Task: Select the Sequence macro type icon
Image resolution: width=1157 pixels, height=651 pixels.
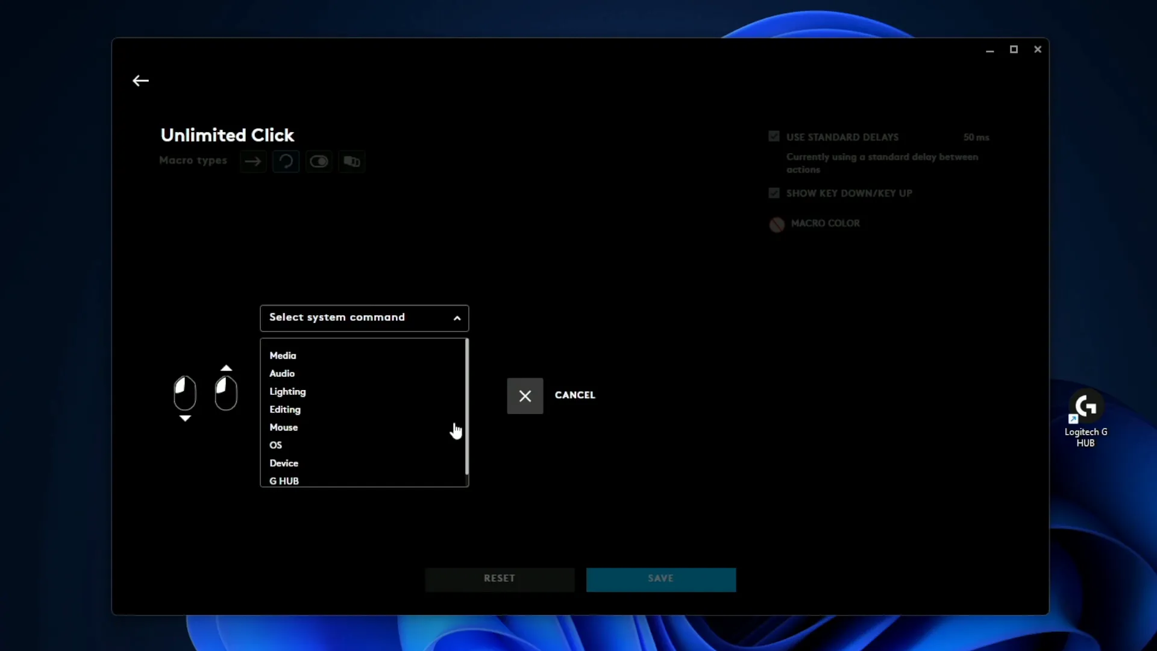Action: click(351, 162)
